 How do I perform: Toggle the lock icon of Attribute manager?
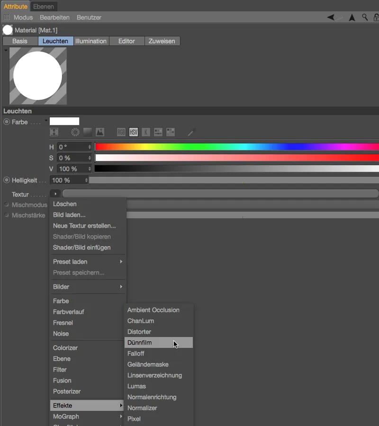(376, 18)
